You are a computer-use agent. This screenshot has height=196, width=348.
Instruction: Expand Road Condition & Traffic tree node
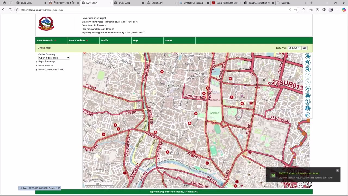click(x=36, y=69)
